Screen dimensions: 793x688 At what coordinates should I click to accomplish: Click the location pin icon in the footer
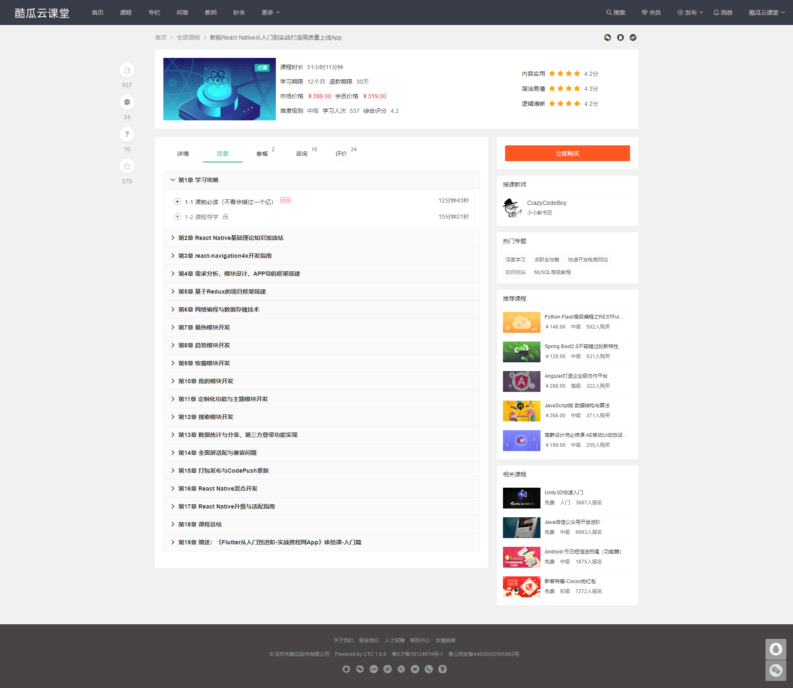point(443,669)
